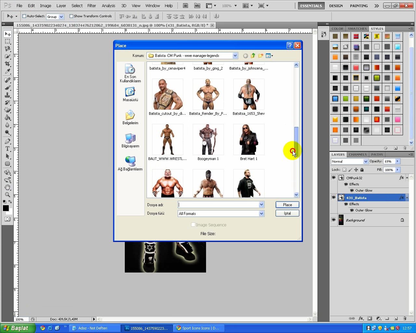Screen dimensions: 416x333
Task: Click the İptal cancel button
Action: tap(287, 213)
